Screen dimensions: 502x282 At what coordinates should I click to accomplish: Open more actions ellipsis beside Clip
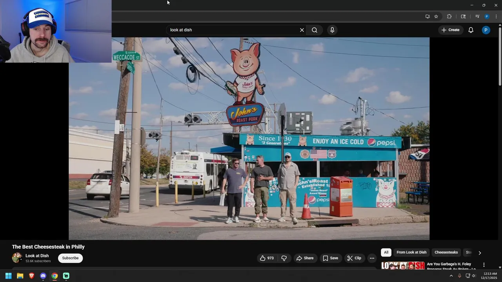point(372,258)
